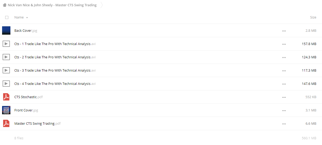Sort files by Name column arrow

coord(27,17)
